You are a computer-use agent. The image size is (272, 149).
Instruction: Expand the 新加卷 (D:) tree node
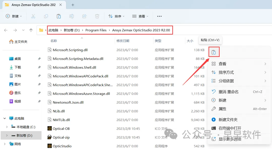pos(7,135)
